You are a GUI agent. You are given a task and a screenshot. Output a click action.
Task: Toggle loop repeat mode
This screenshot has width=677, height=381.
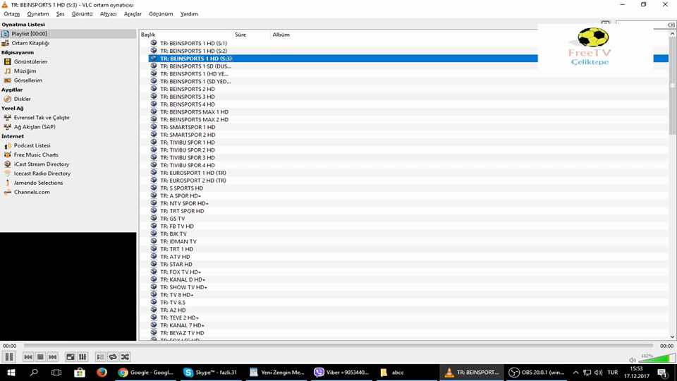(x=113, y=357)
